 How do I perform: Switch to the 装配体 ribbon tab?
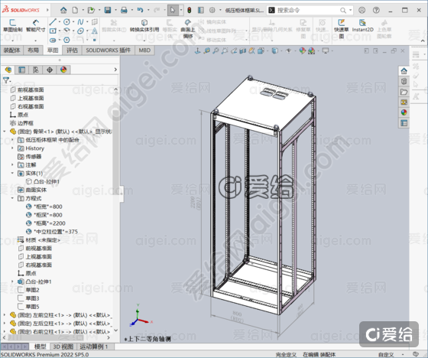pyautogui.click(x=11, y=50)
